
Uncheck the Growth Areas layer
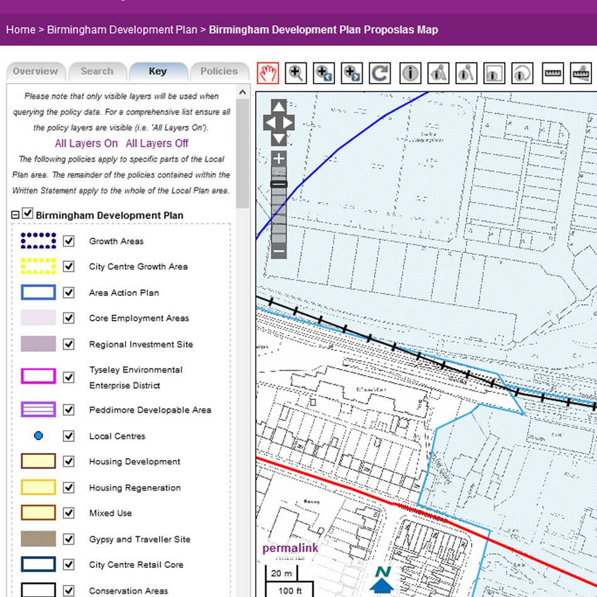click(x=69, y=241)
